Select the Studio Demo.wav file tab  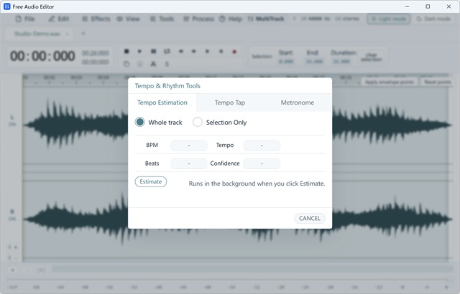pyautogui.click(x=37, y=34)
